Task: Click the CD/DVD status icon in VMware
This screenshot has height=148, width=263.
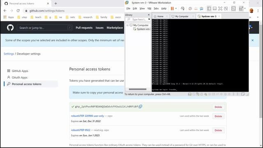Action: [x=194, y=94]
